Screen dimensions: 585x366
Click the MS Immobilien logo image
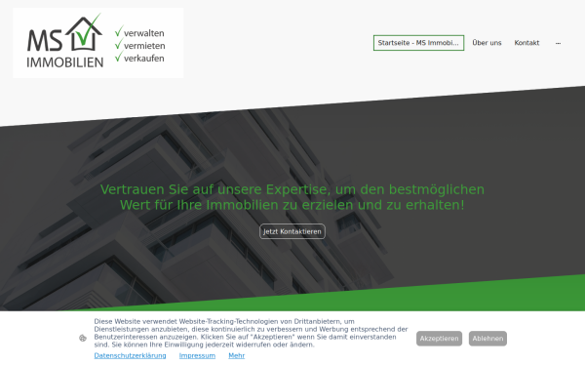tap(98, 43)
